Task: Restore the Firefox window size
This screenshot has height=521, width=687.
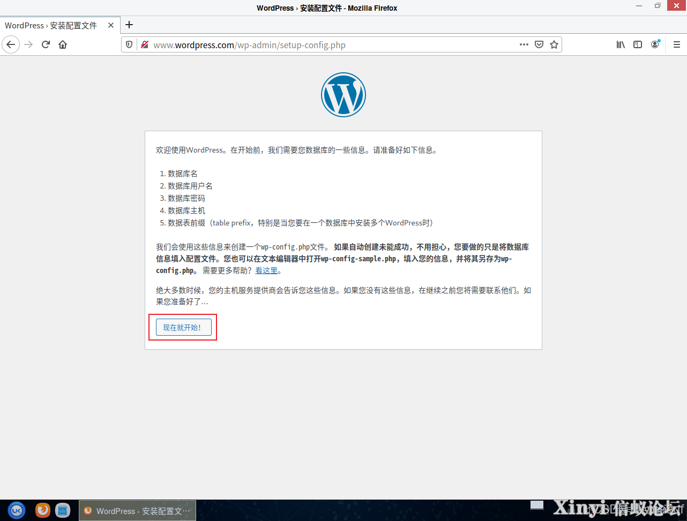Action: click(x=658, y=6)
